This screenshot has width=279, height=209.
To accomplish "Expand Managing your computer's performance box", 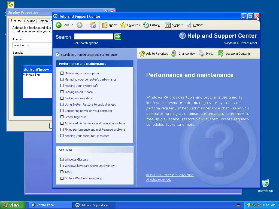I will [x=62, y=79].
